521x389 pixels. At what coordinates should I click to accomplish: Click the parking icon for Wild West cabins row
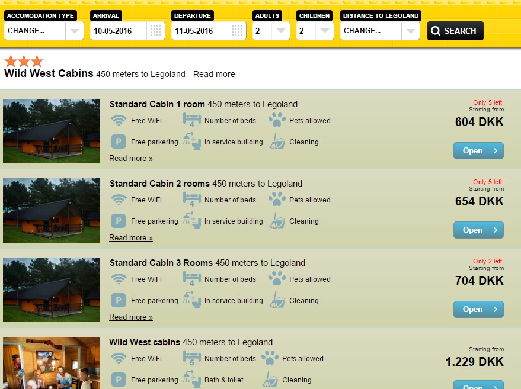119,380
